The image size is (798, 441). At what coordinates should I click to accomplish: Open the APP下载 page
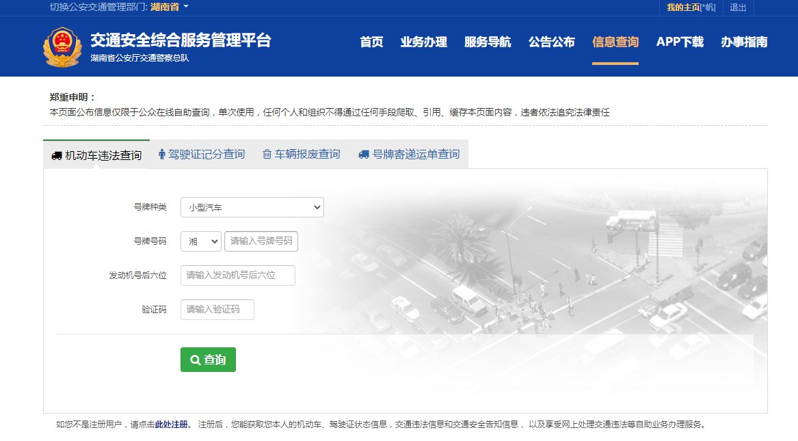coord(679,42)
